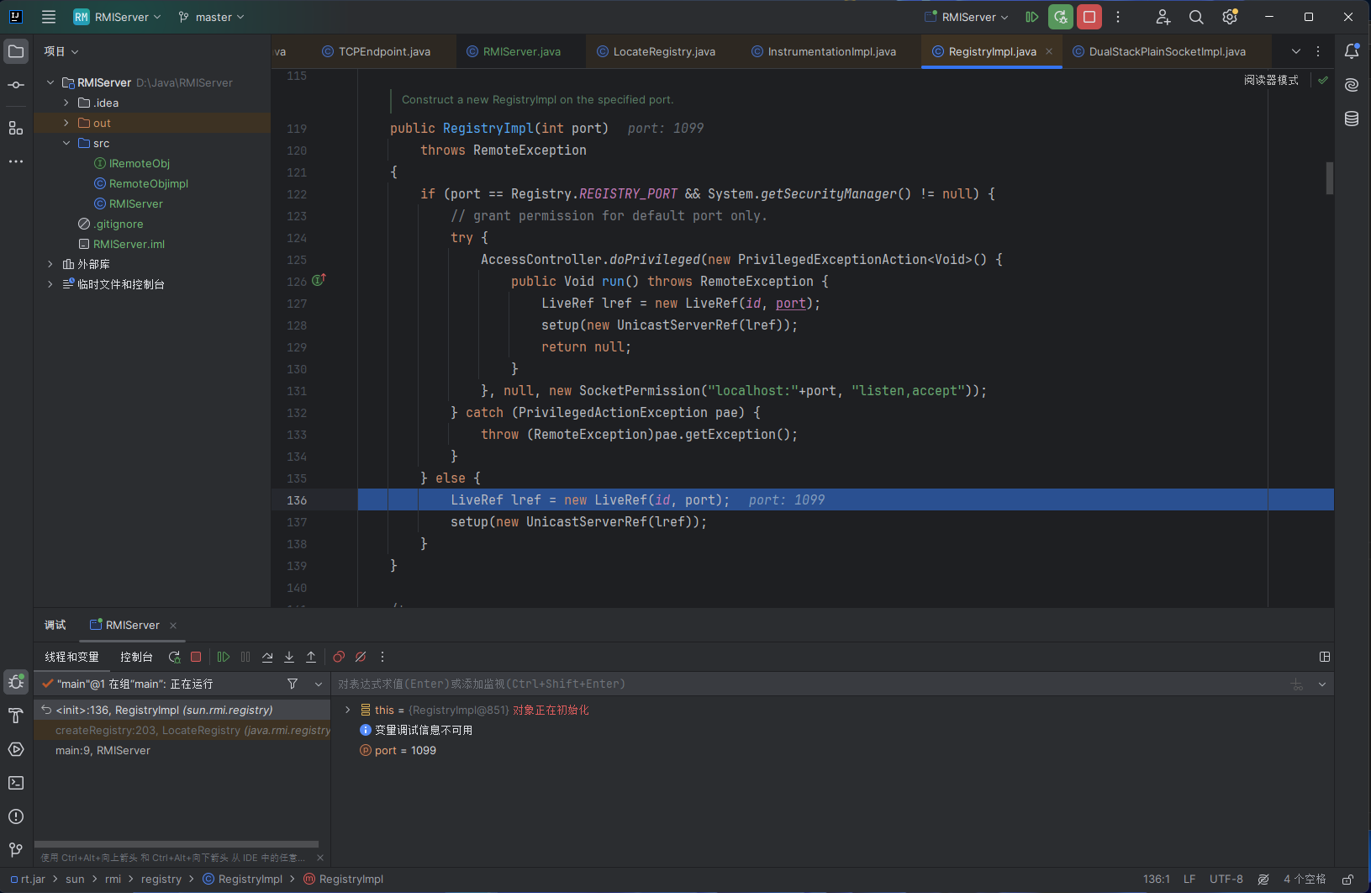
Task: Click the Step Into debug icon
Action: click(289, 657)
